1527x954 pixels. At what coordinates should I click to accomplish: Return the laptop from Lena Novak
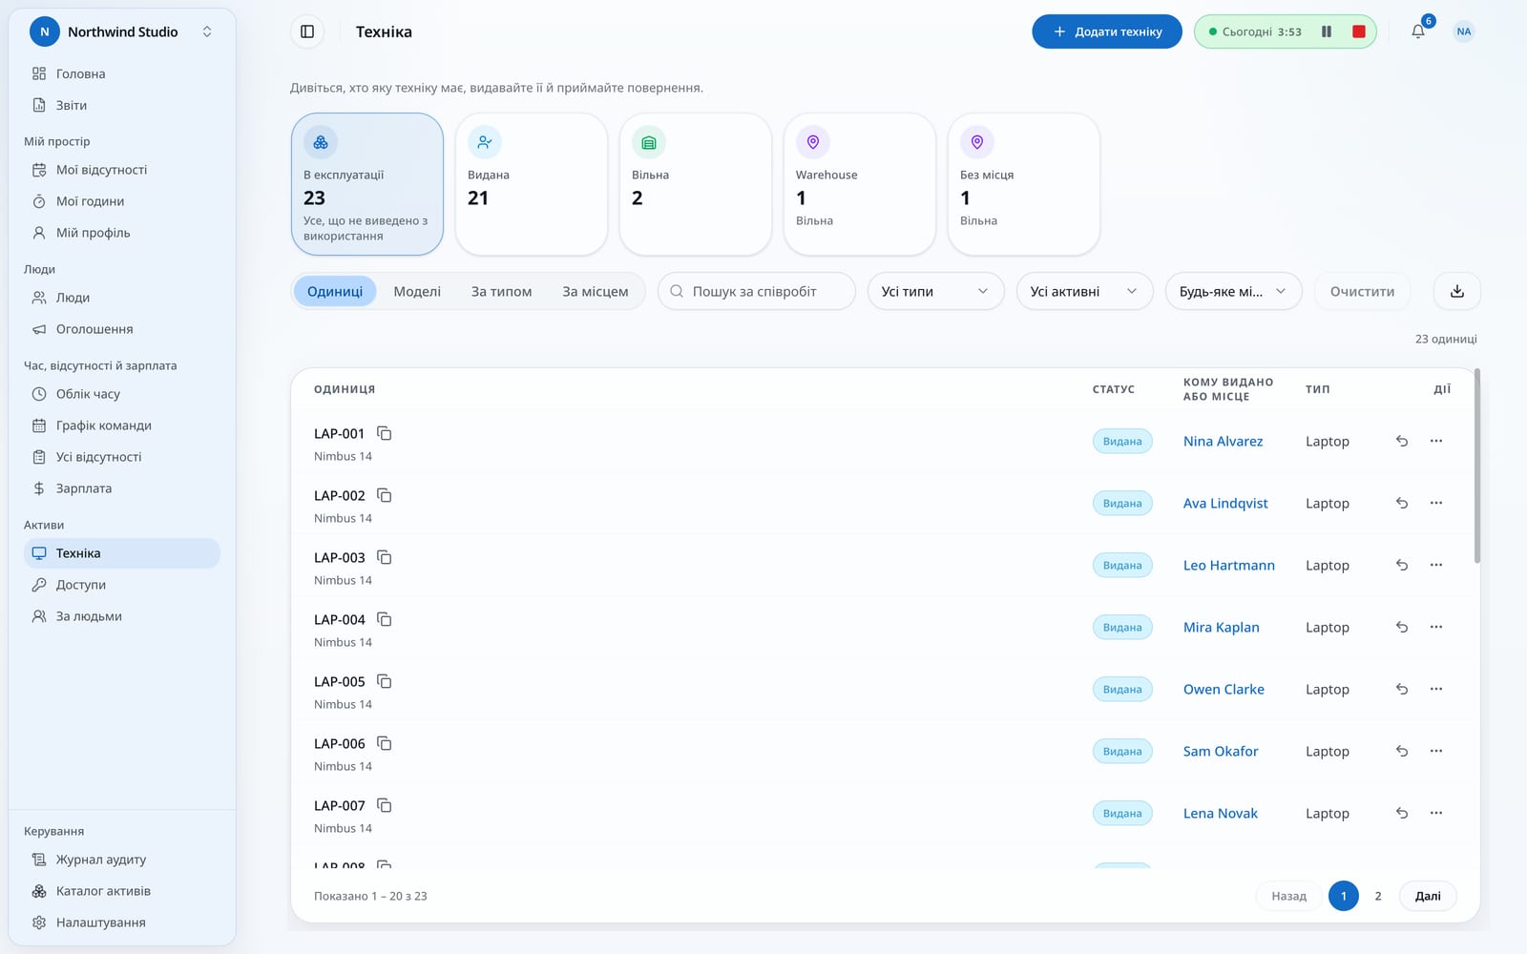(x=1402, y=813)
